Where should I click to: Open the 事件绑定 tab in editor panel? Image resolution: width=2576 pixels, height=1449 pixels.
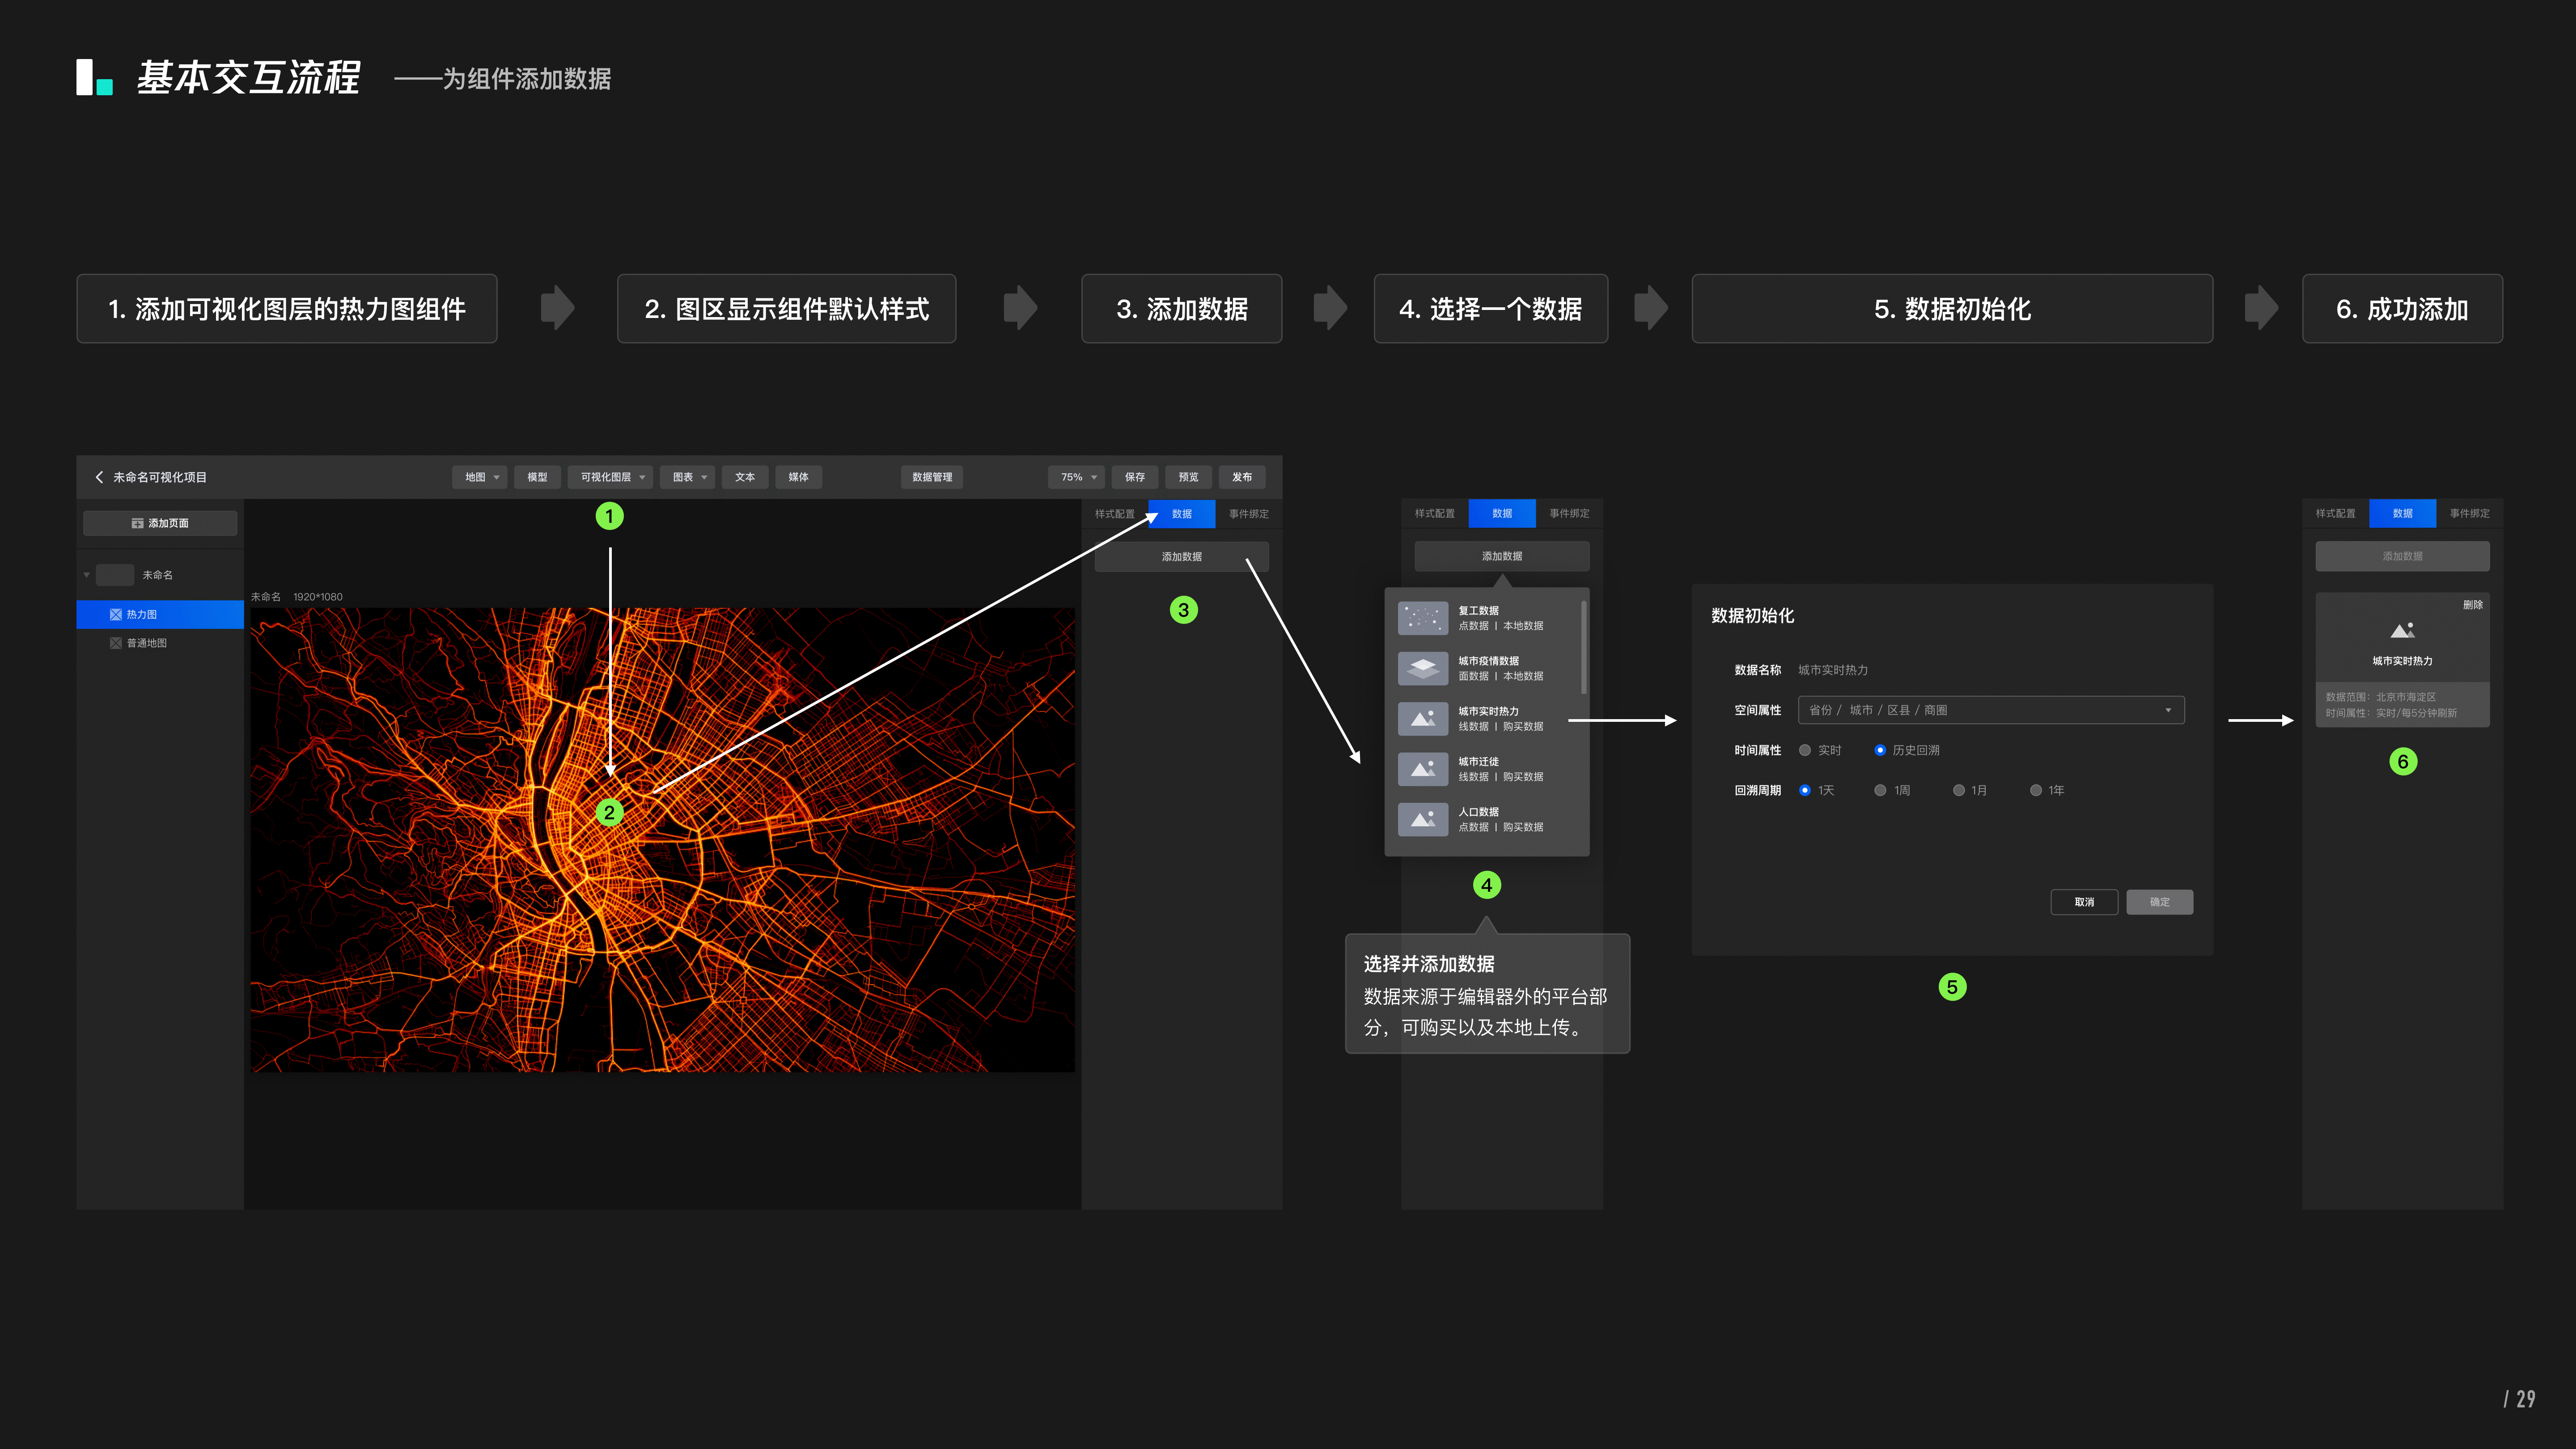[1248, 514]
